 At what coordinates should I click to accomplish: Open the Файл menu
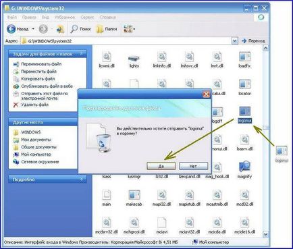[x=11, y=17]
